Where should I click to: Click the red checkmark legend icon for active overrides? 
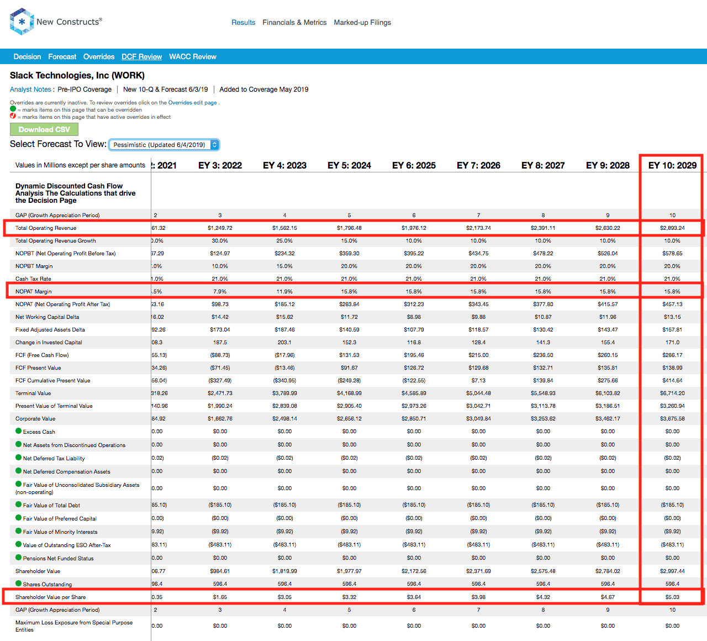13,116
